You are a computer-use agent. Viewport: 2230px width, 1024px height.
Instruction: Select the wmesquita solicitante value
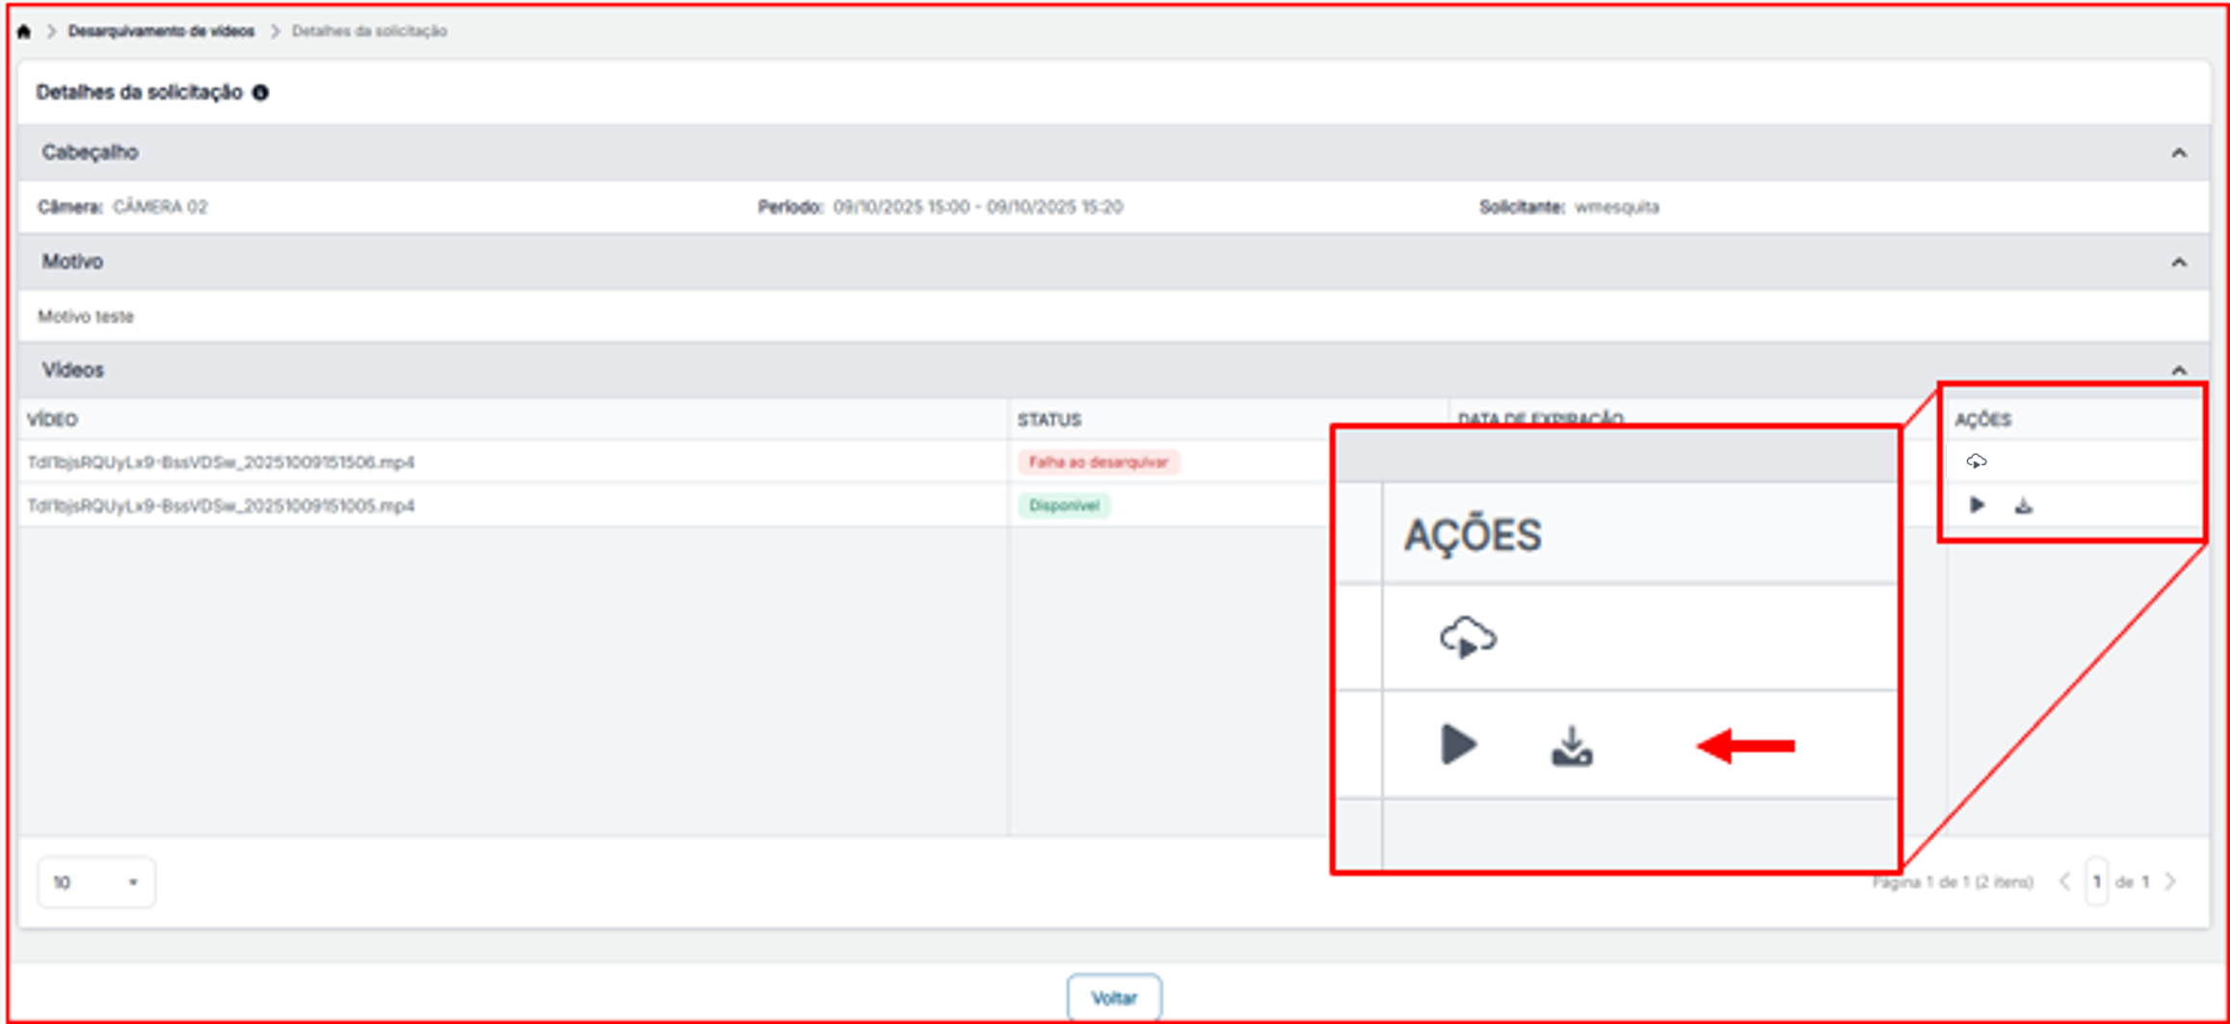1616,206
